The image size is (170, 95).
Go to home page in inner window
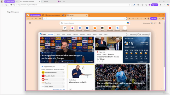click(x=40, y=18)
